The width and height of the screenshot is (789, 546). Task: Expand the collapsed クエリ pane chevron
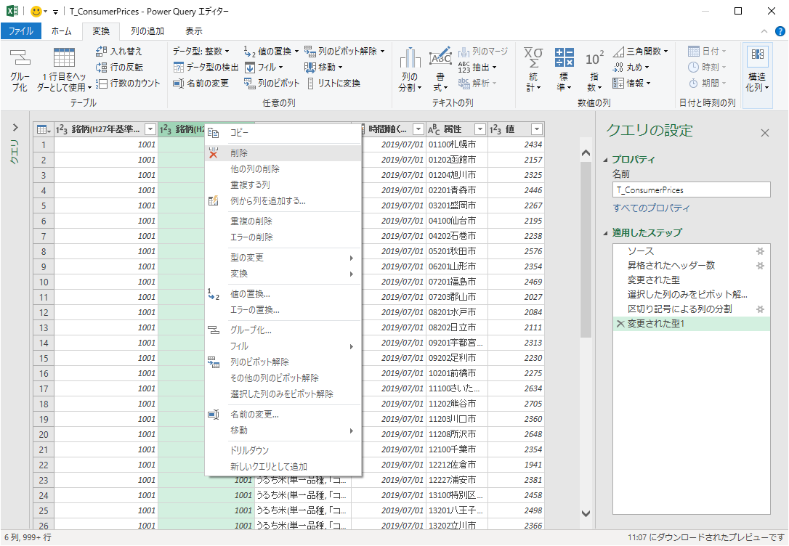[x=15, y=128]
